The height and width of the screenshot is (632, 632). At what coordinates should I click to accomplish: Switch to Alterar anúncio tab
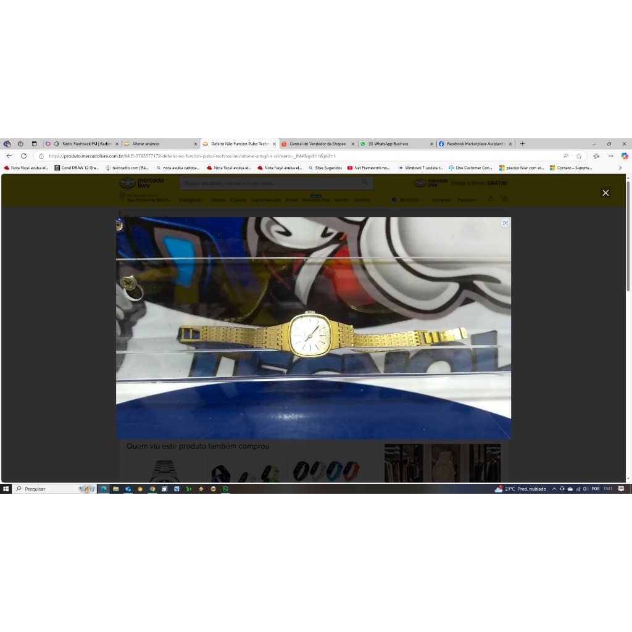coord(161,144)
